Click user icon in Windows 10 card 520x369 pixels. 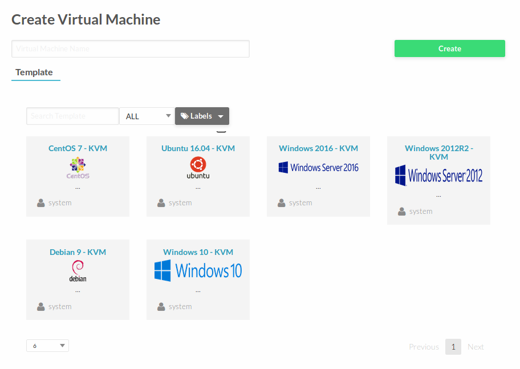161,307
